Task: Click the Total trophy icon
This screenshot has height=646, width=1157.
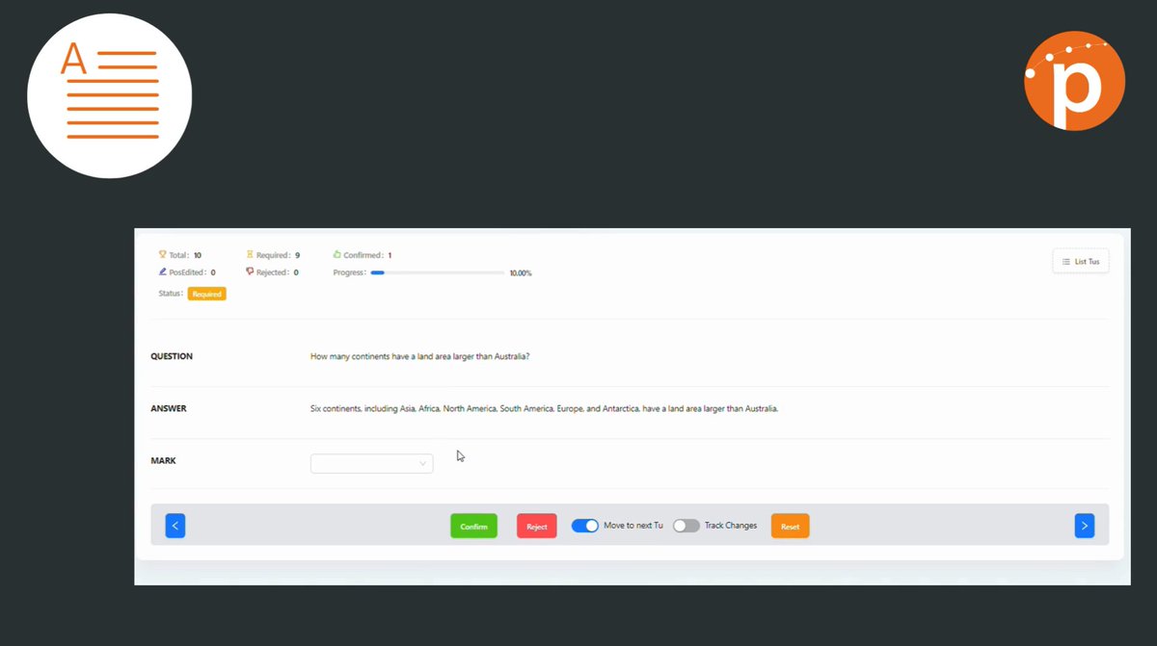Action: point(163,255)
